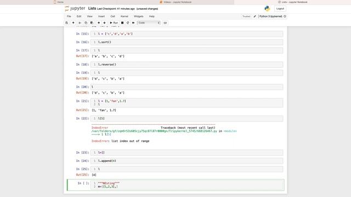Click the kernel idle circle indicator
The width and height of the screenshot is (351, 197).
tap(285, 16)
